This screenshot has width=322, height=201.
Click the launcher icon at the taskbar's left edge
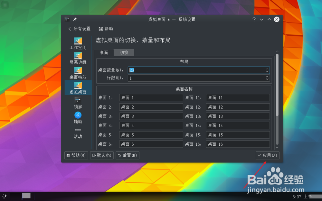point(5,197)
